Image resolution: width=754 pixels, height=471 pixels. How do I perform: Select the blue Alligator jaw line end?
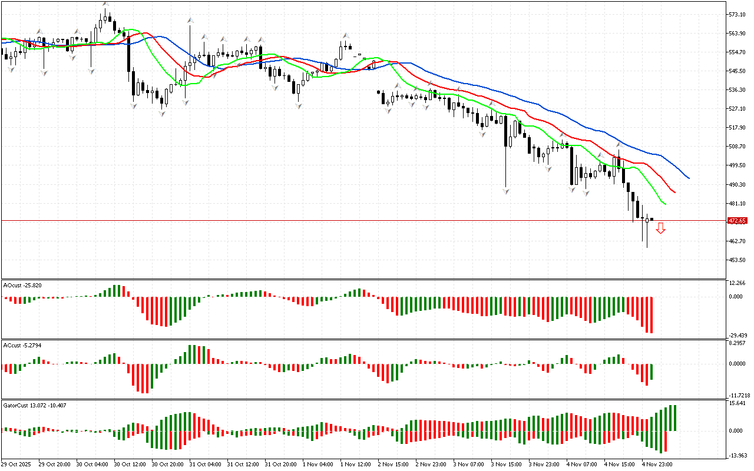(688, 177)
